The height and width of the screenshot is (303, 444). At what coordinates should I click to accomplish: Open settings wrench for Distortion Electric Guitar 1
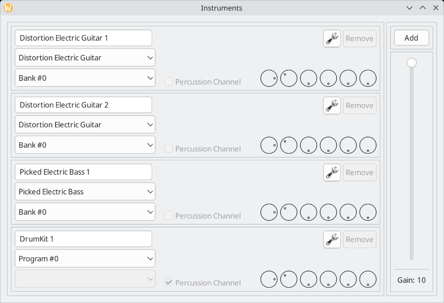(331, 39)
